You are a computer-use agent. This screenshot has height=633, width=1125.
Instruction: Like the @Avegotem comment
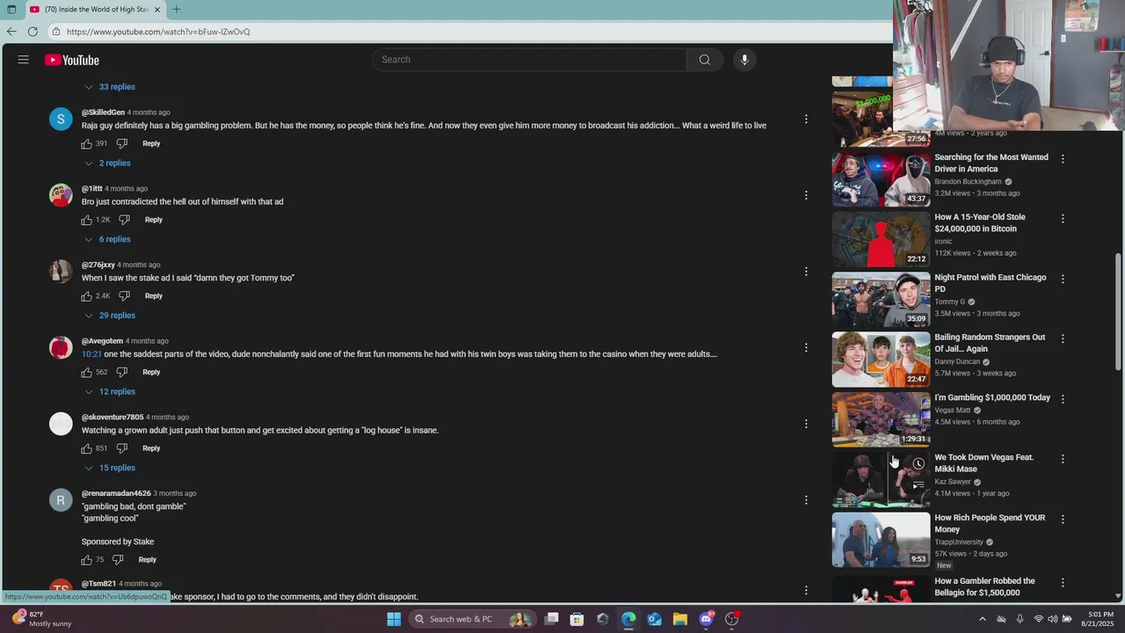point(87,372)
